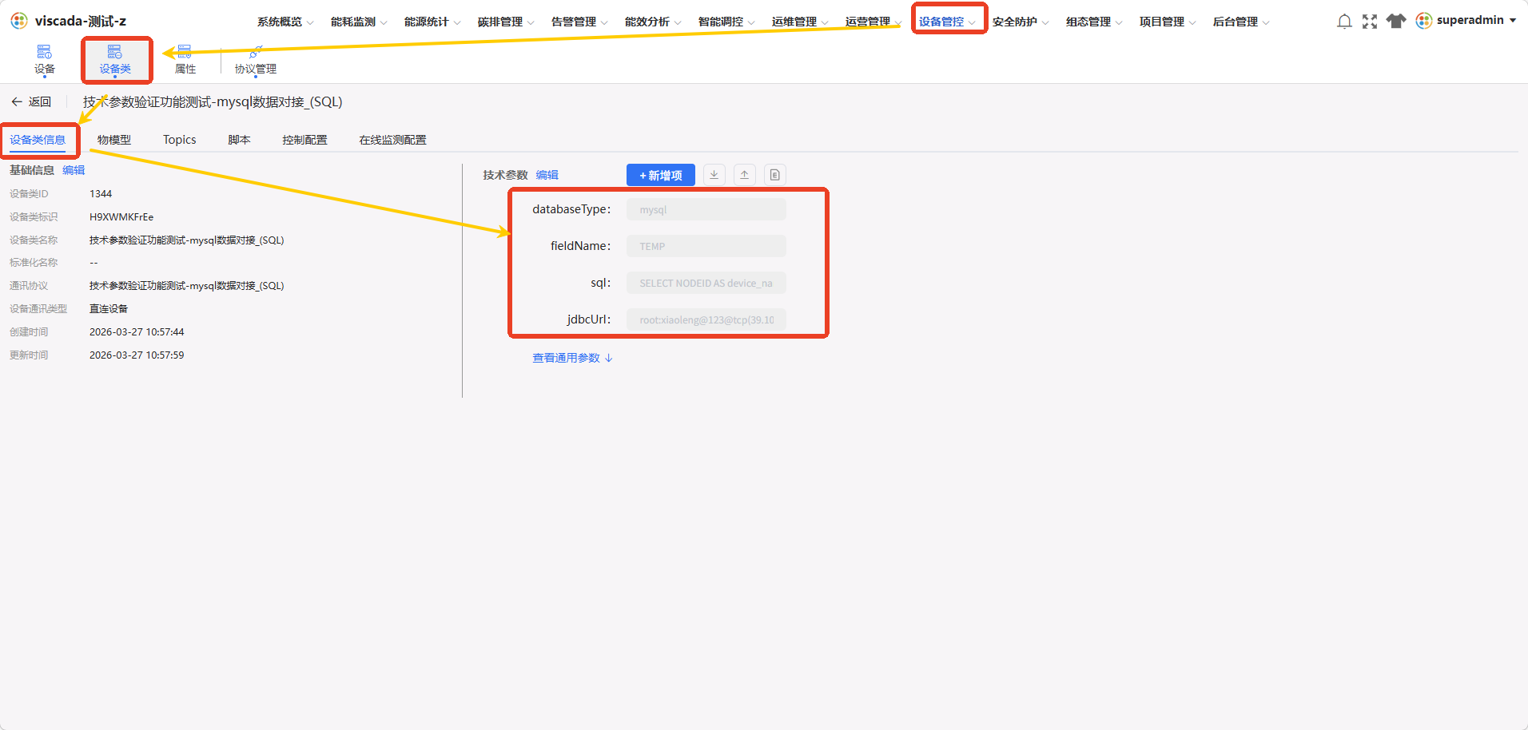Open the 后台管理 menu
This screenshot has width=1528, height=730.
(x=1241, y=22)
